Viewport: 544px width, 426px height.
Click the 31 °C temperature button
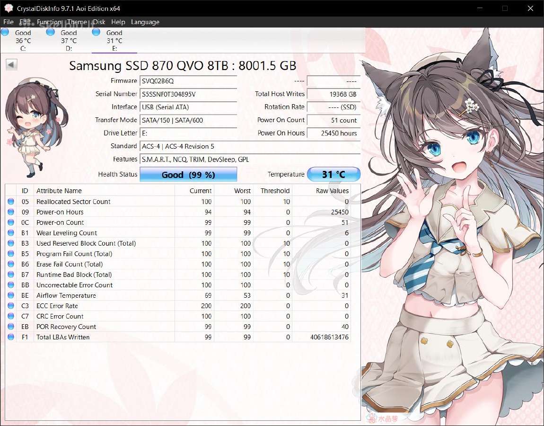pyautogui.click(x=334, y=174)
